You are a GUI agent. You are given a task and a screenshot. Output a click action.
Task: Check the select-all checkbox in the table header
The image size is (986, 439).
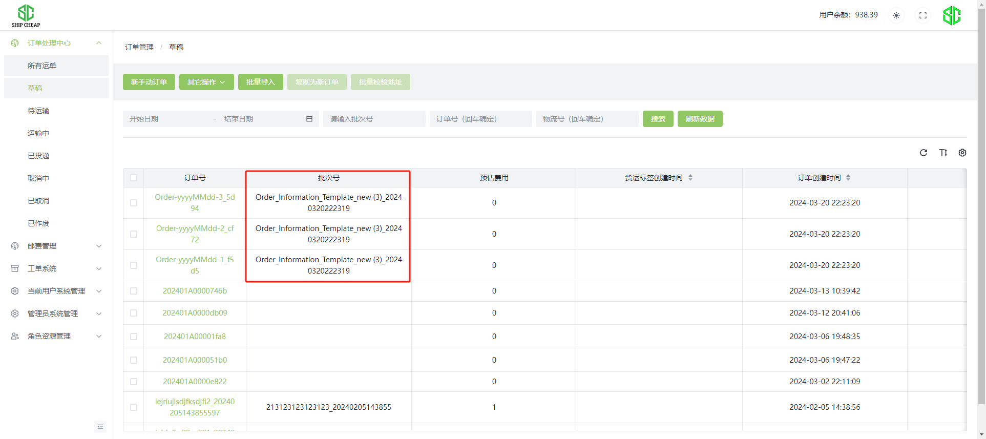(134, 178)
